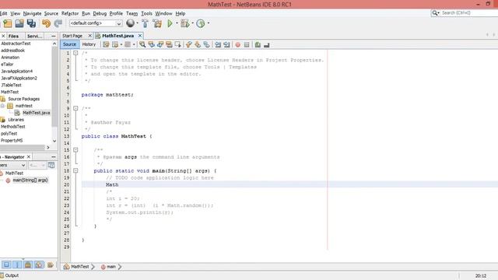498x280 pixels.
Task: Collapse the main method fold at line 18
Action: click(75, 170)
